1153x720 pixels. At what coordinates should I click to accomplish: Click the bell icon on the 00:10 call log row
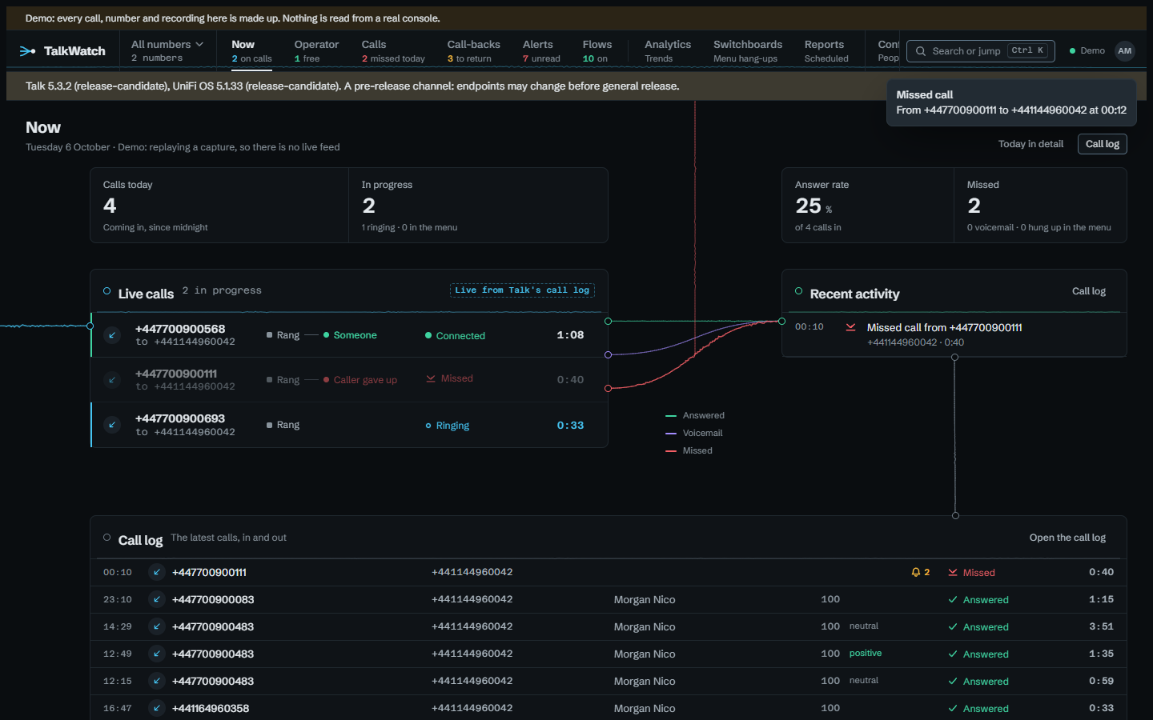(x=915, y=572)
